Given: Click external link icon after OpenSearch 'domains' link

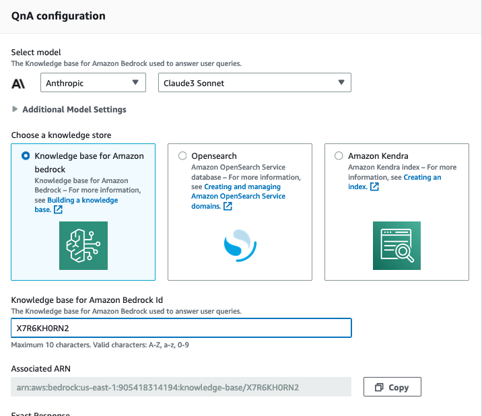Looking at the screenshot, I should click(x=228, y=206).
